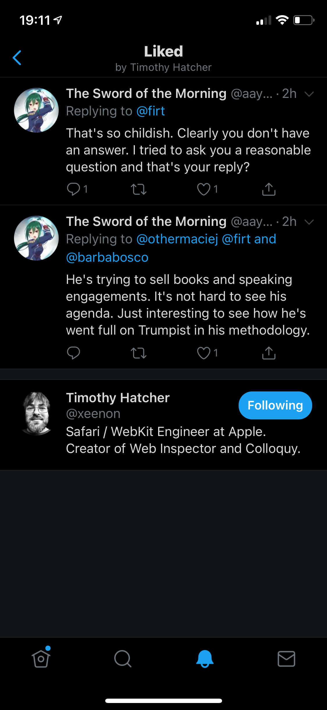The height and width of the screenshot is (710, 327).
Task: Open the Home tab
Action: (41, 659)
